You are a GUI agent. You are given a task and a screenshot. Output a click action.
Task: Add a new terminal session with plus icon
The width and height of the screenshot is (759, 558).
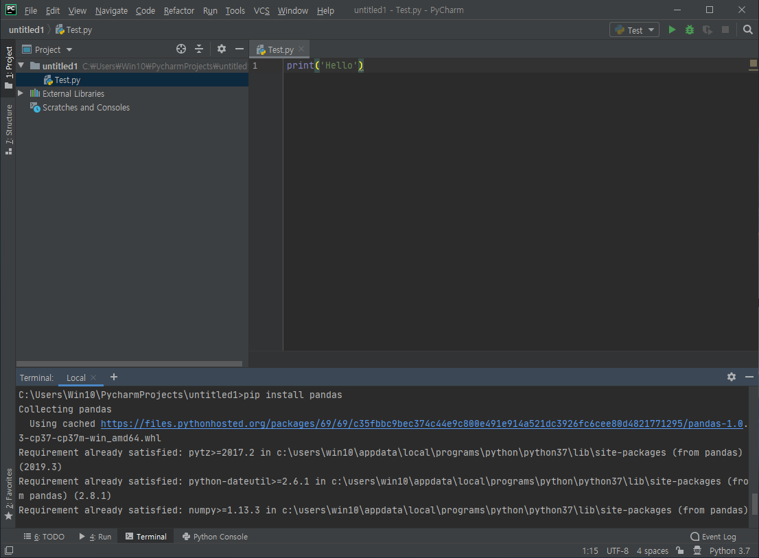114,377
